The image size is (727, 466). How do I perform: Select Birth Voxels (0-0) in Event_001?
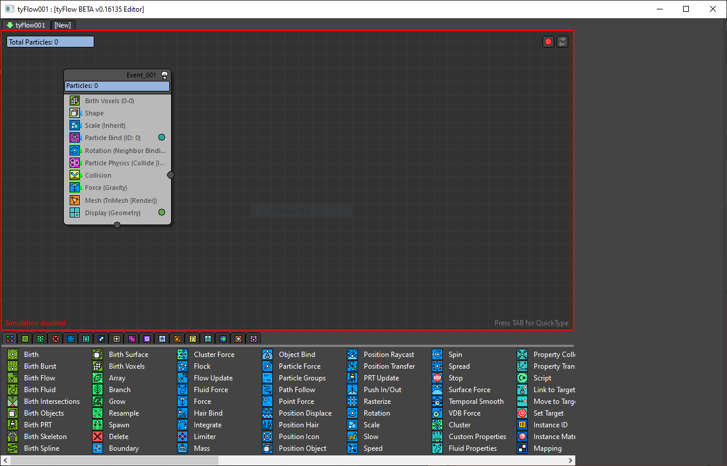click(110, 101)
